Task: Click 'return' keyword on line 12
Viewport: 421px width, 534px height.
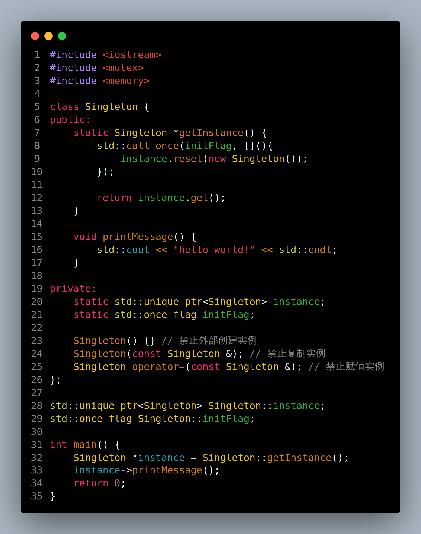Action: click(x=114, y=198)
